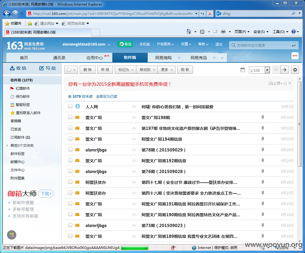Click the 全部设为已读 link
Screen dimensions: 305x253
[x=107, y=97]
